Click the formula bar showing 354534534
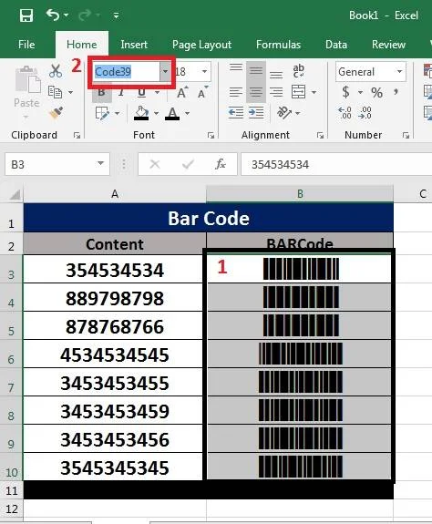The image size is (432, 524). coord(336,164)
